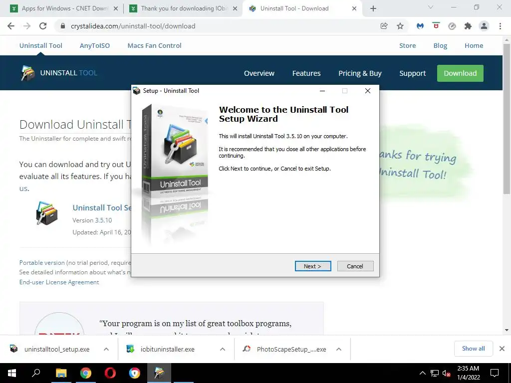The height and width of the screenshot is (383, 511).
Task: Select the Uninstall Tool product tab
Action: pyautogui.click(x=41, y=45)
